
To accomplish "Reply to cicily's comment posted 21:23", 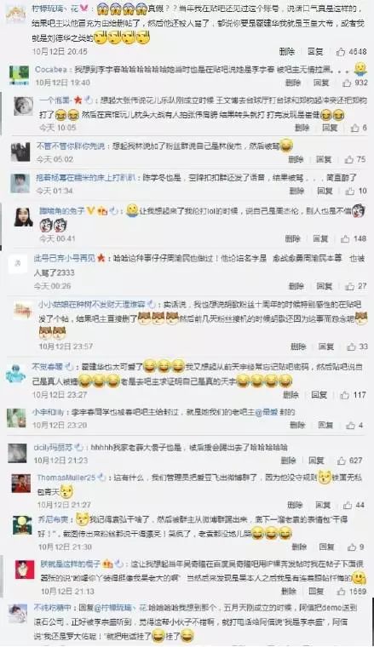I will pos(316,461).
